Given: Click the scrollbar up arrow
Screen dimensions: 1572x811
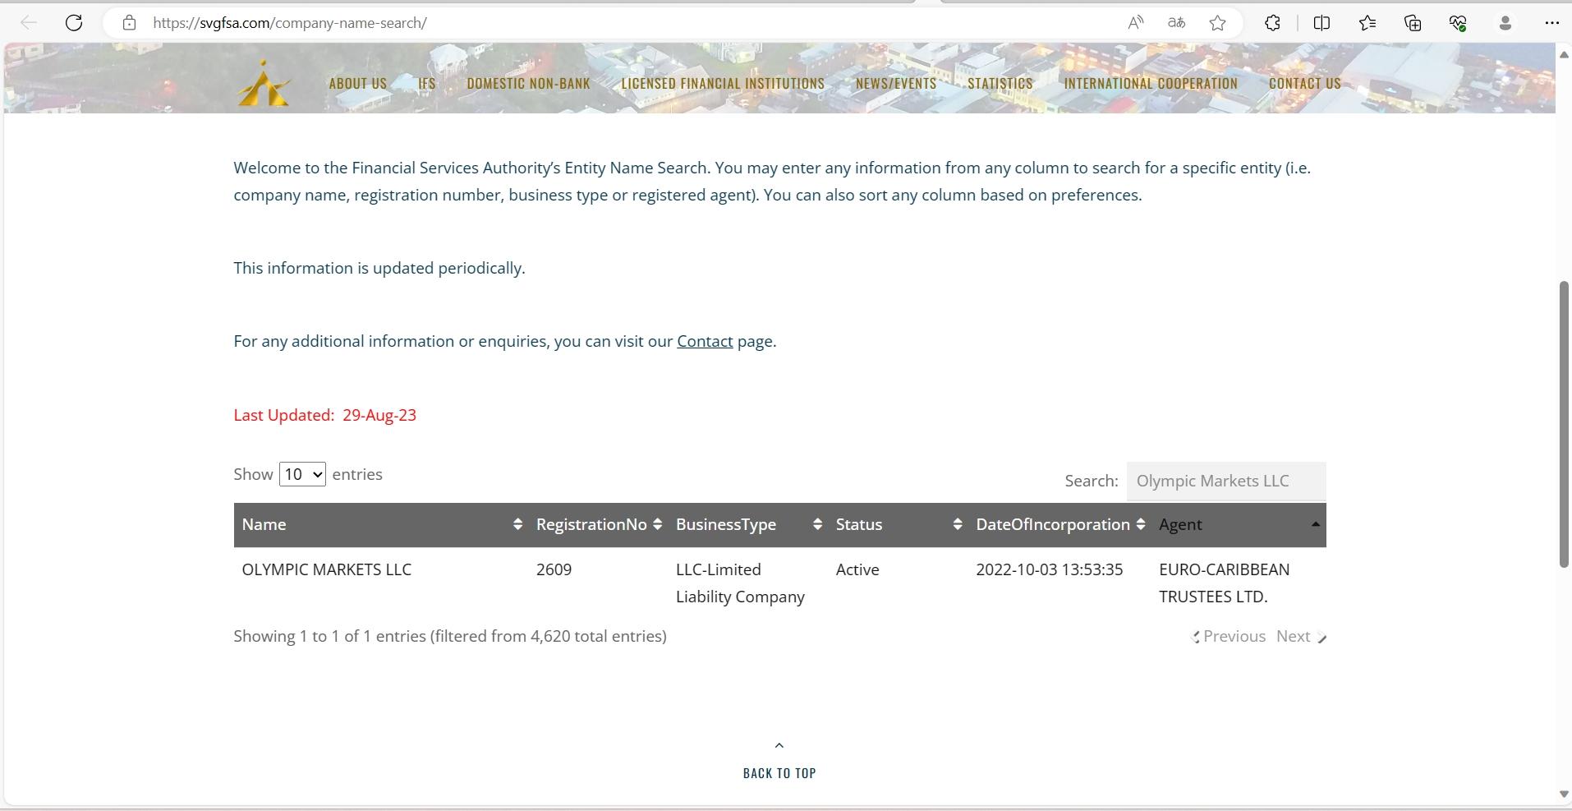Looking at the screenshot, I should [x=1564, y=54].
